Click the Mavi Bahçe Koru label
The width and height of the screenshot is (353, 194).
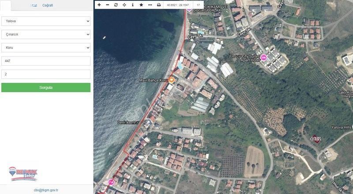coord(154,80)
